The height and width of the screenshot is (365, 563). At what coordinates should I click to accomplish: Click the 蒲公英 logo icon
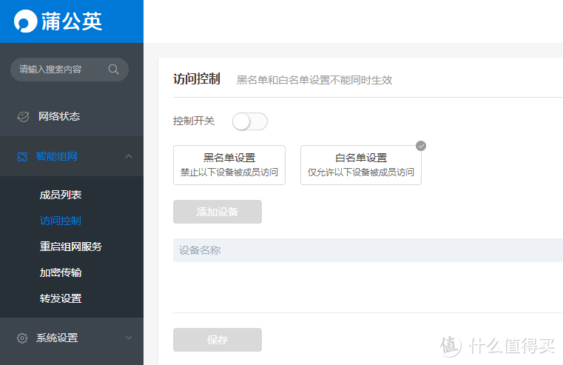click(x=25, y=21)
